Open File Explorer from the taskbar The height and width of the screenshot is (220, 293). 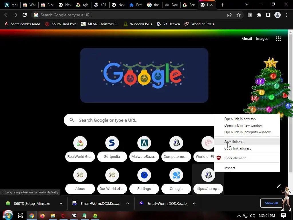53,216
